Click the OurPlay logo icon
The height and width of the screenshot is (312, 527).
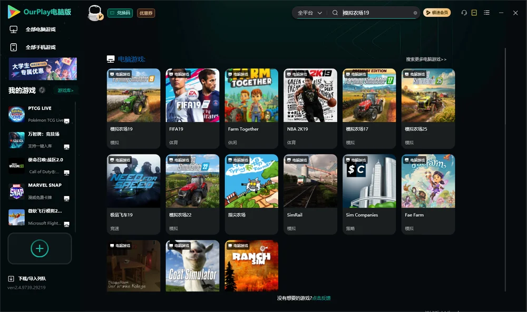(14, 12)
